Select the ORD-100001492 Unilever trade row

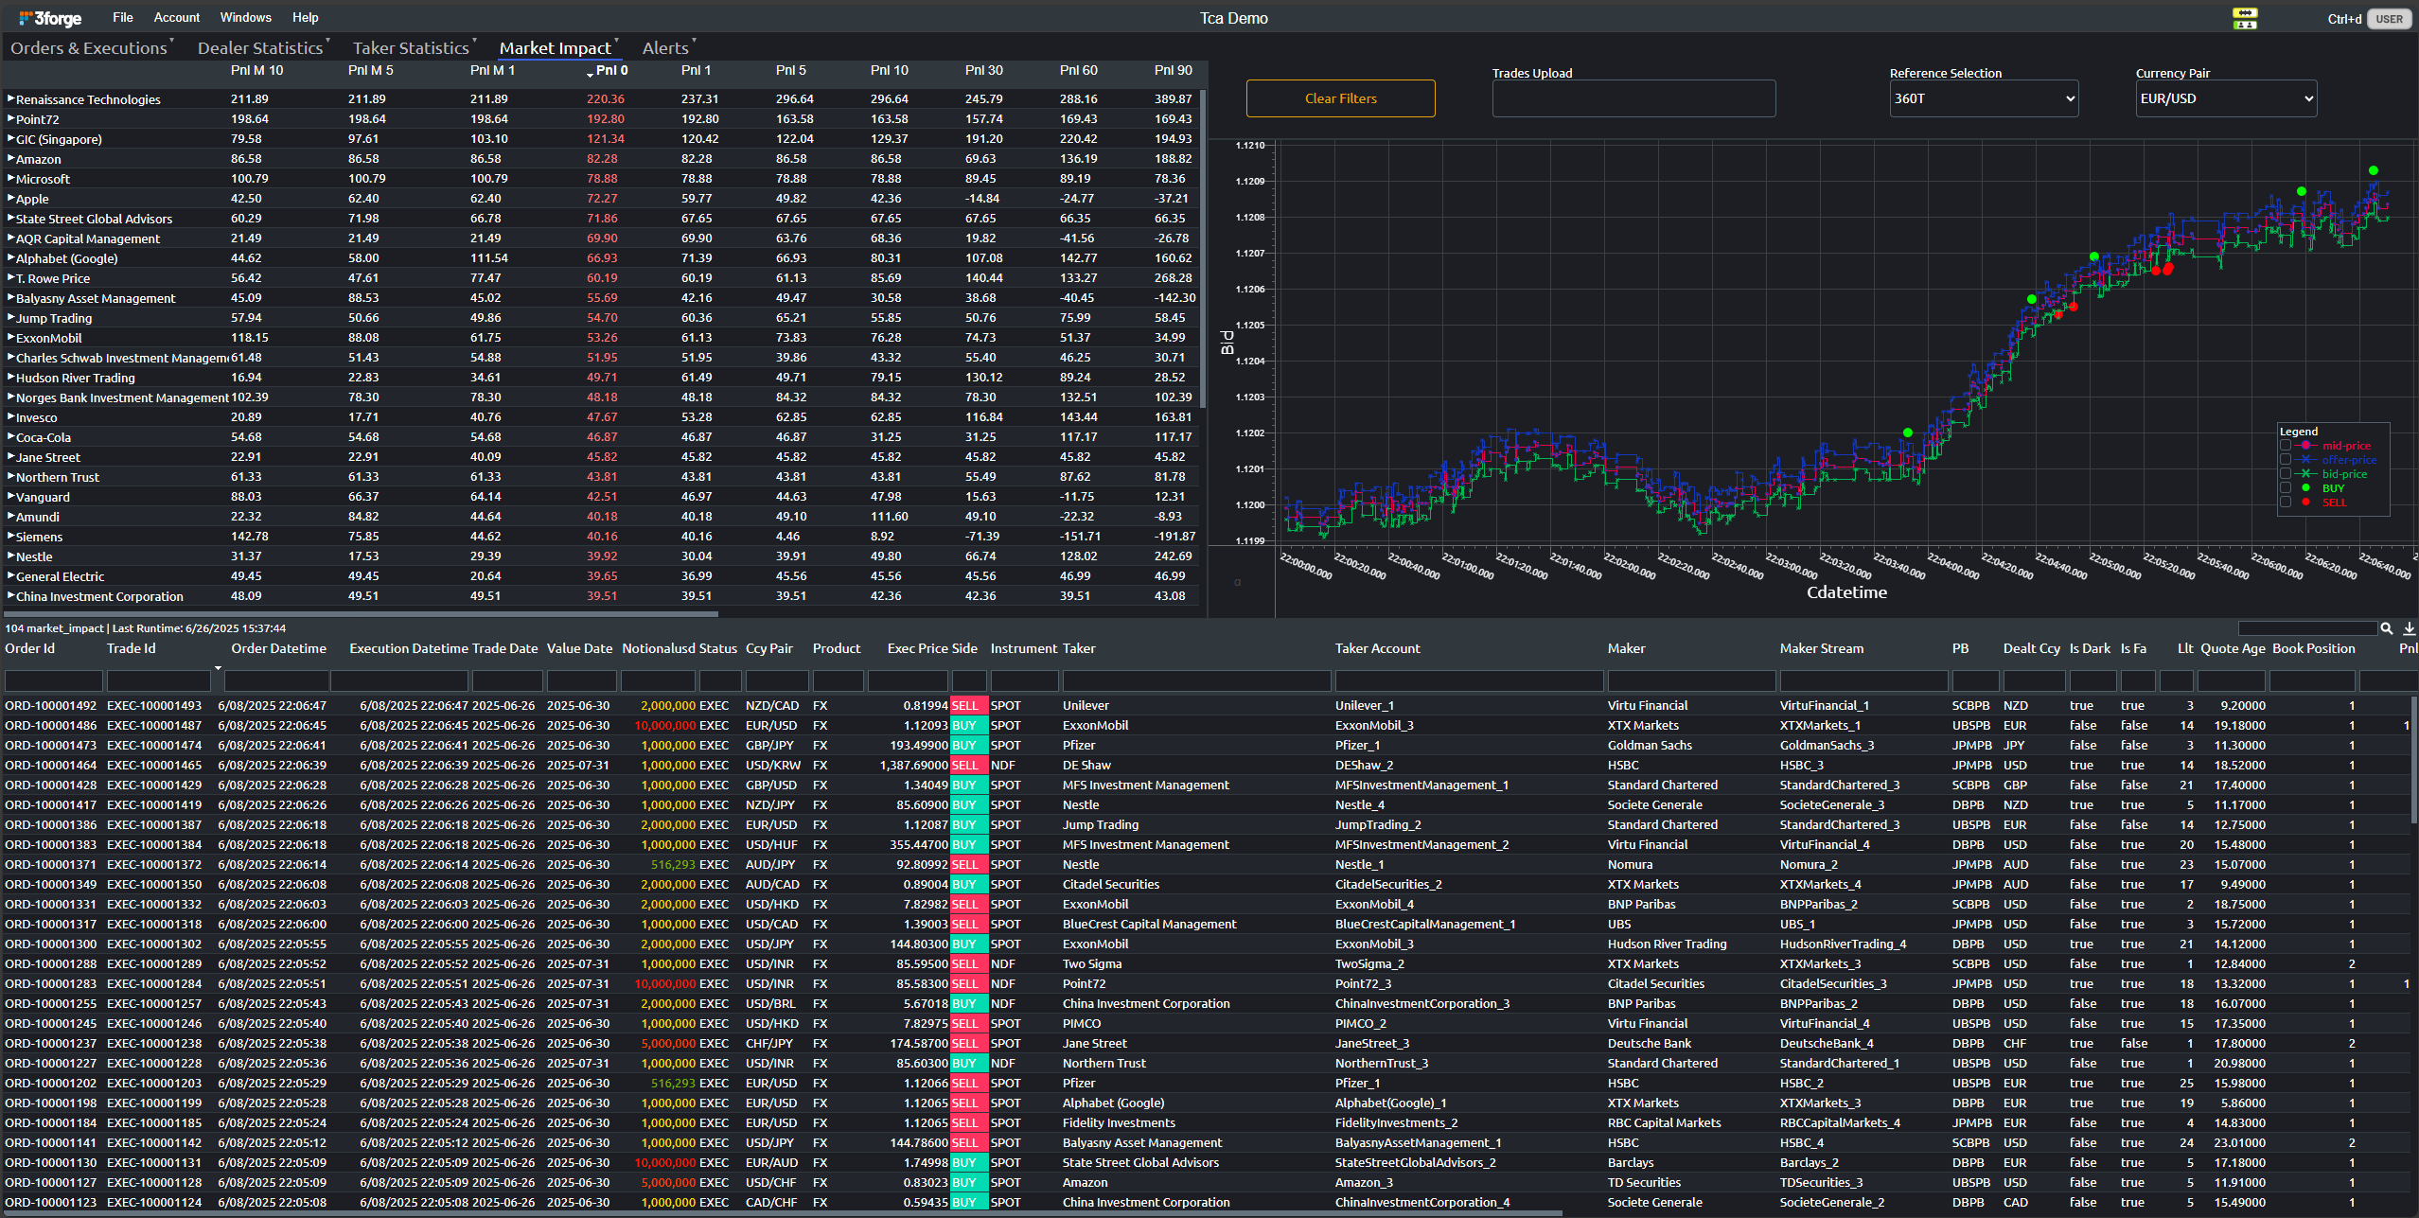click(1207, 705)
